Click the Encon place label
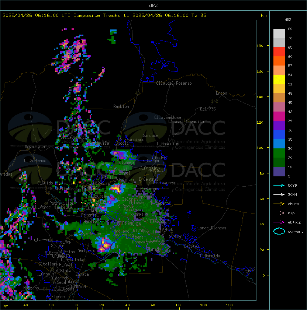This screenshot has height=310, width=307. (x=221, y=93)
